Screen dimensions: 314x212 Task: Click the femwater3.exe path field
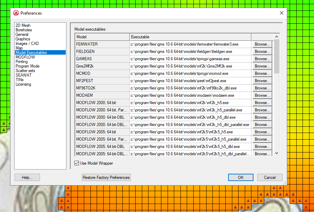[x=191, y=44]
